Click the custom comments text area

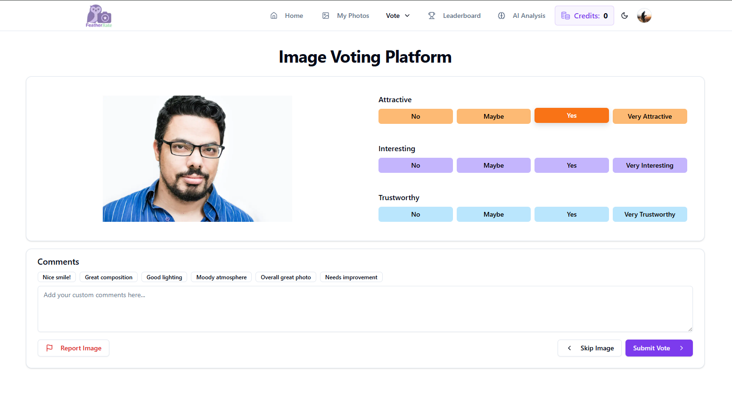[365, 309]
